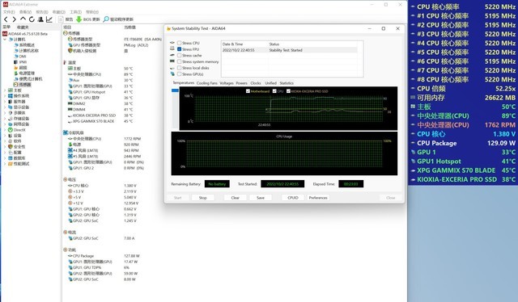
Task: Toggle the CPU graph checkbox
Action: click(x=274, y=91)
